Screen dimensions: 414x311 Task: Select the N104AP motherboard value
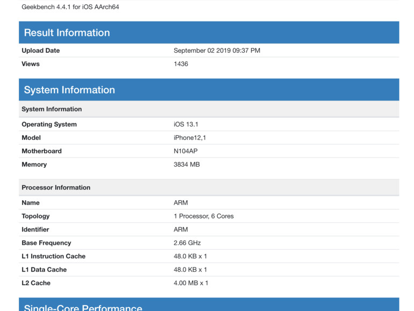coord(185,151)
